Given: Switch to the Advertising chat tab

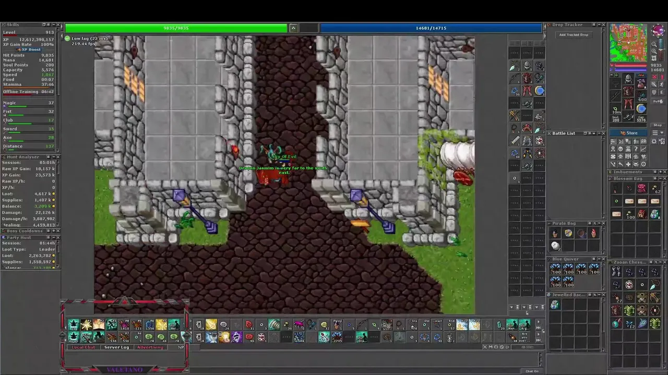Looking at the screenshot, I should [x=150, y=347].
